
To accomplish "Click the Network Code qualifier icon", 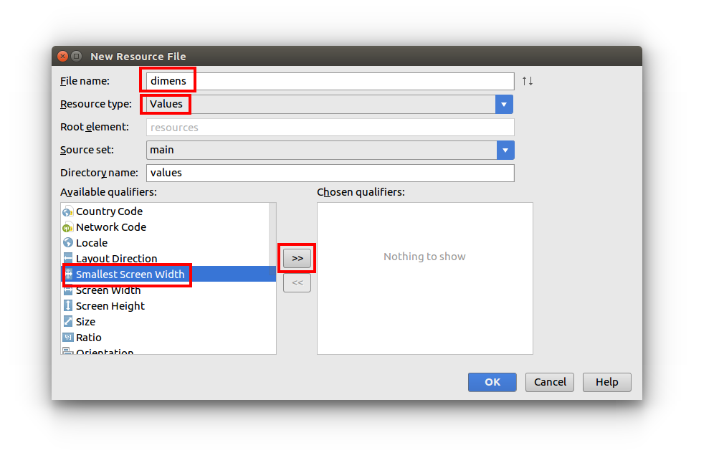I will pyautogui.click(x=67, y=227).
